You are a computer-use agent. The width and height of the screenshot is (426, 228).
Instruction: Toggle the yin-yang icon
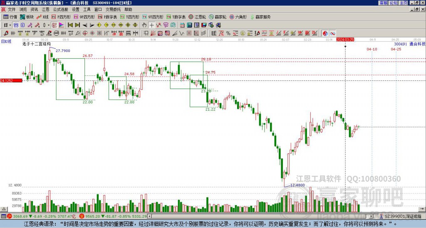tap(325, 33)
